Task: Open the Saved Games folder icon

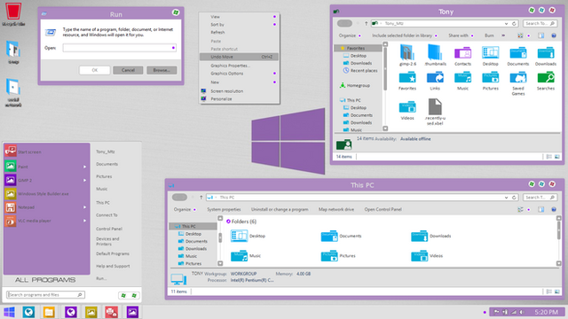Action: tap(518, 83)
